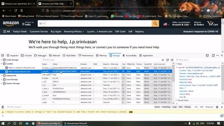Toggle the Info console filter

[x=181, y=107]
